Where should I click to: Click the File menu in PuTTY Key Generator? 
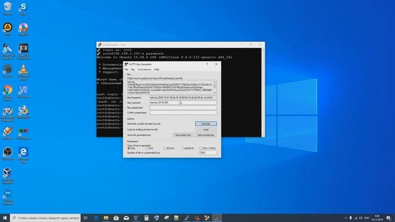pos(126,70)
